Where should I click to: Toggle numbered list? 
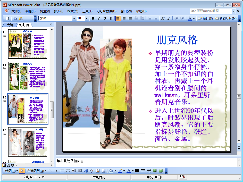149,19
